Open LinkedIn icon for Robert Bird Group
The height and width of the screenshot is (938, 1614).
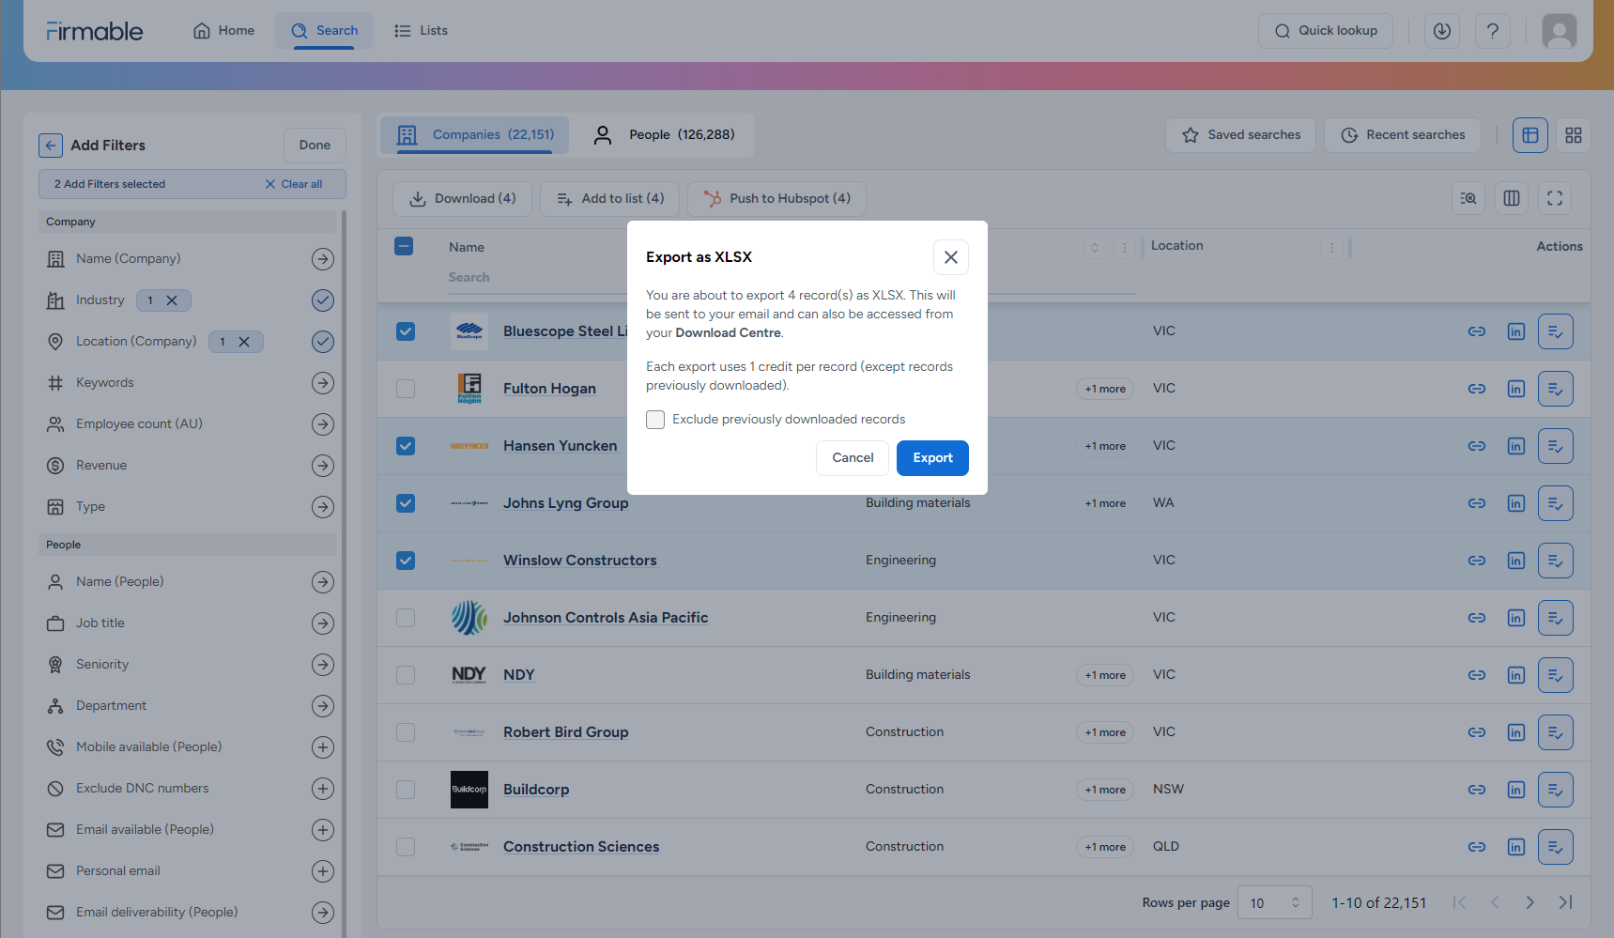pyautogui.click(x=1516, y=732)
